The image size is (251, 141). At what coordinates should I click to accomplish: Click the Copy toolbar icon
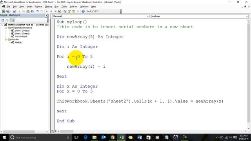click(24, 11)
